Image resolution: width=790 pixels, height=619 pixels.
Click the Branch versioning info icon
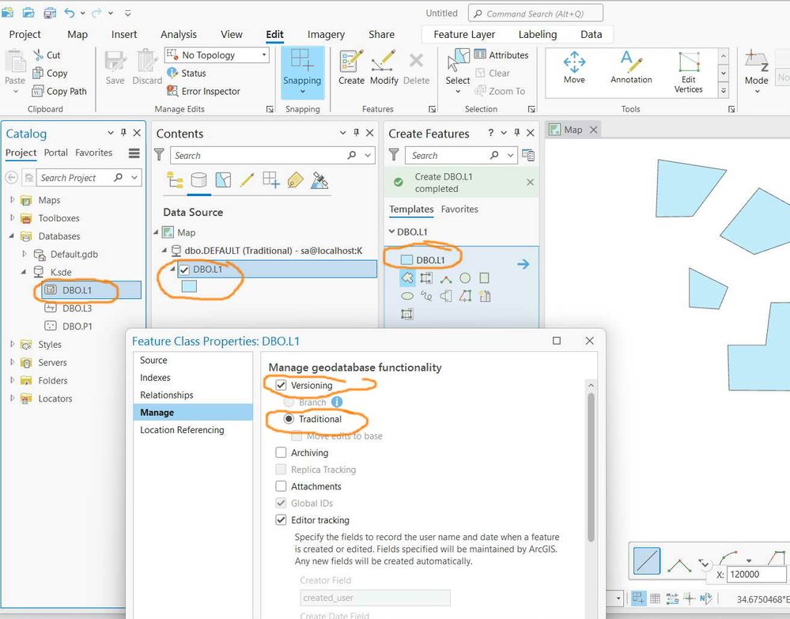point(337,402)
